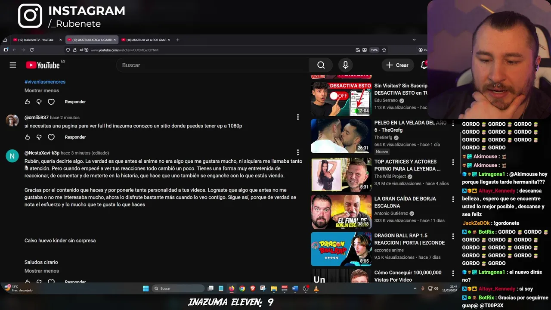Open menu for TOP ACTRICES video
Image resolution: width=551 pixels, height=310 pixels.
point(453,162)
